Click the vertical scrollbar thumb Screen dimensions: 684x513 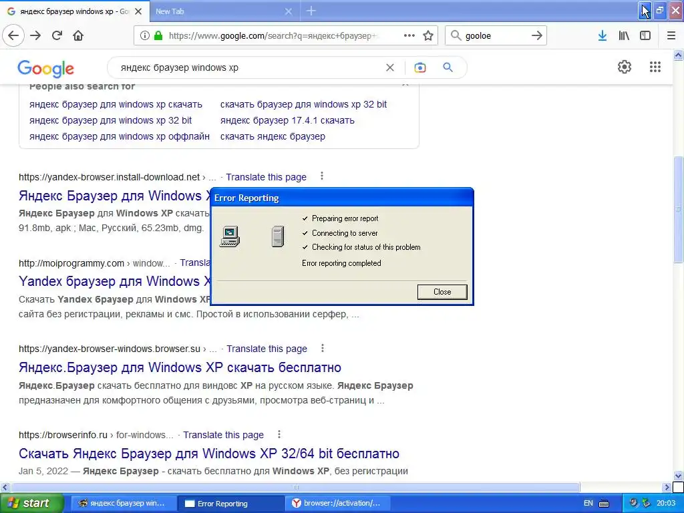point(679,209)
